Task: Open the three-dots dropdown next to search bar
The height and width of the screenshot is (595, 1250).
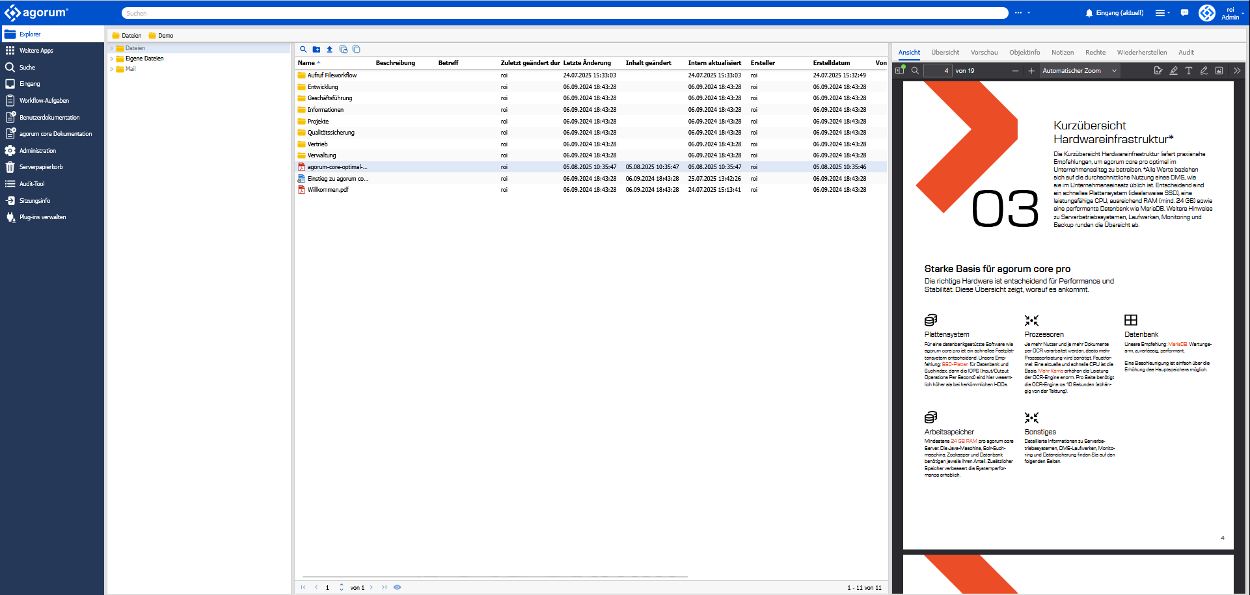Action: [1022, 13]
